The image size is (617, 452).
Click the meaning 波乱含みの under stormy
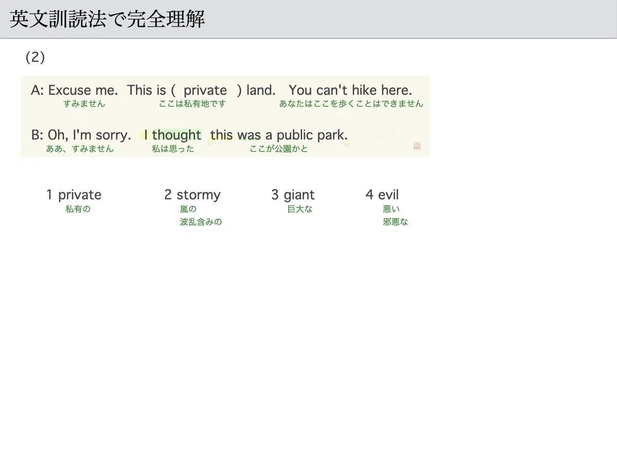click(x=201, y=222)
